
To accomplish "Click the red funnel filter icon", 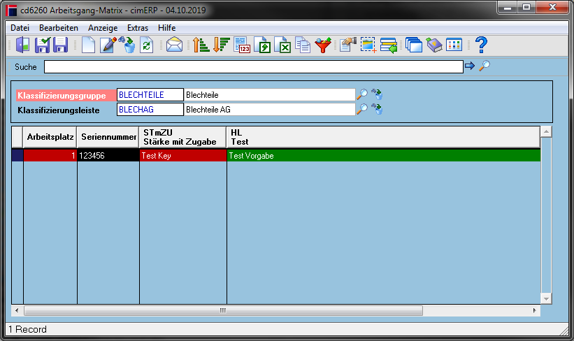I will [x=323, y=45].
